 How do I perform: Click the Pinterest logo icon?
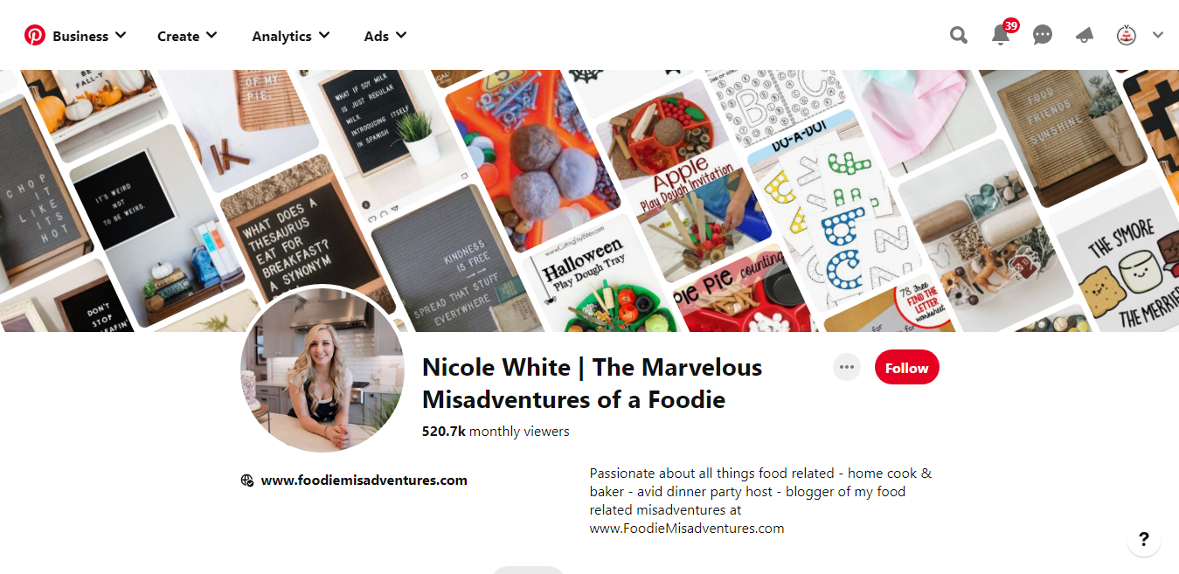35,36
